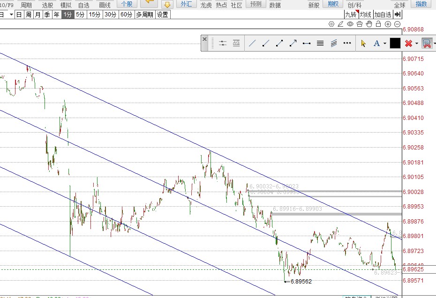Image resolution: width=436 pixels, height=298 pixels.
Task: Open the 多周期 multi-period view
Action: click(144, 15)
